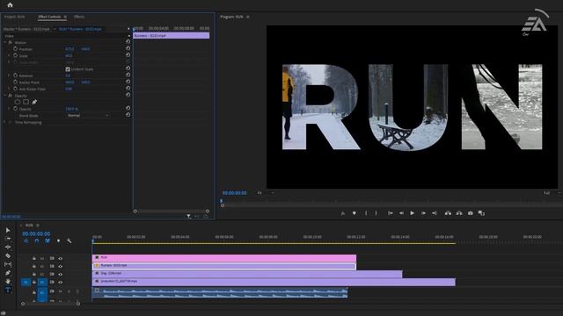Mark In point in Program monitor
Viewport: 563px width, 316px height.
click(x=366, y=213)
